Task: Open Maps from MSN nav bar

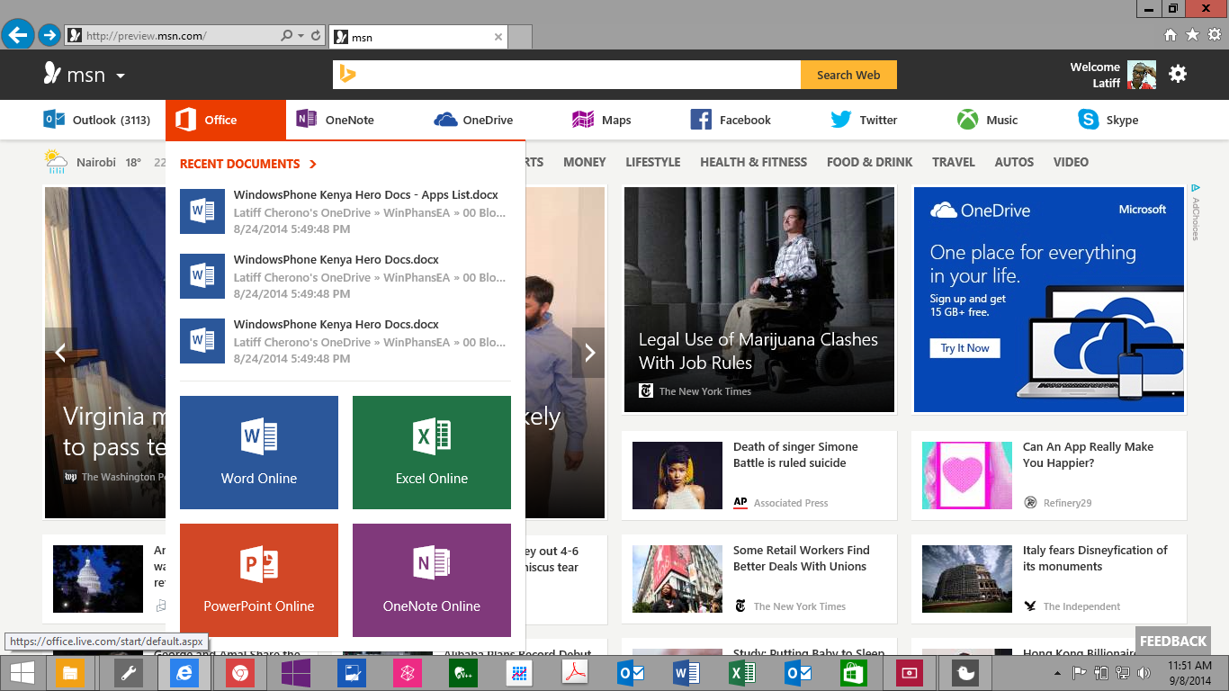Action: click(601, 120)
